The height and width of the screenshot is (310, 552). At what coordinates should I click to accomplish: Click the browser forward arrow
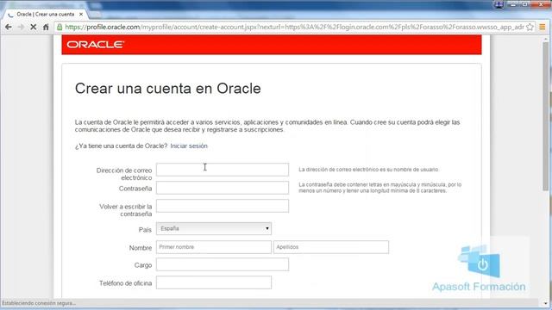21,27
